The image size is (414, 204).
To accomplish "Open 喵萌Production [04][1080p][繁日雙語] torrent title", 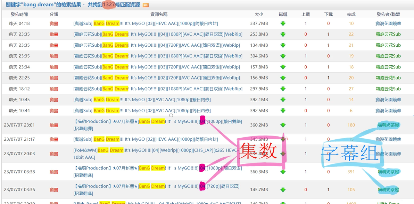I will click(157, 125).
